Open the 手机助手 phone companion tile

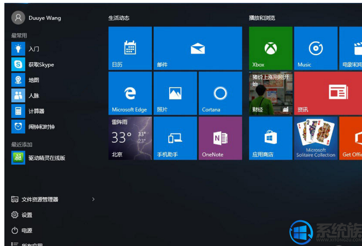coord(175,138)
